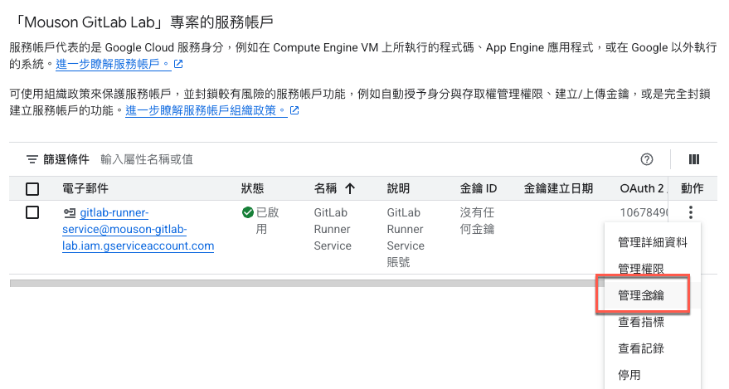
Task: Open the 進一步瞭解服務帳戶組織政策 link
Action: coord(206,110)
